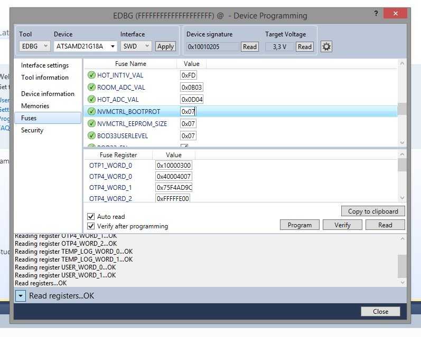This screenshot has width=421, height=337.
Task: Click the BOD33USERLEVEL status check icon
Action: [91, 136]
